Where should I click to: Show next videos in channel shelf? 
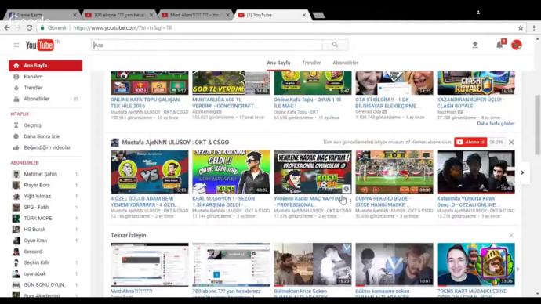pyautogui.click(x=522, y=172)
